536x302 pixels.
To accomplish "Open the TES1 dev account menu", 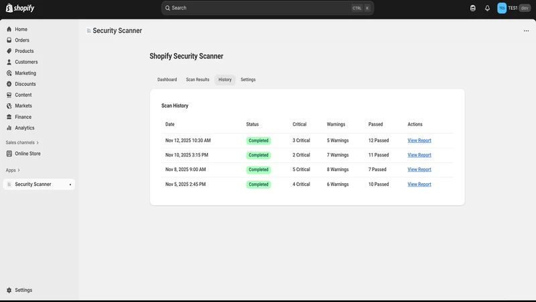I will 514,8.
